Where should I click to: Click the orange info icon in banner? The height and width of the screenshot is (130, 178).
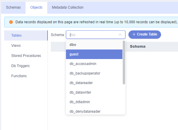pyautogui.click(x=11, y=22)
